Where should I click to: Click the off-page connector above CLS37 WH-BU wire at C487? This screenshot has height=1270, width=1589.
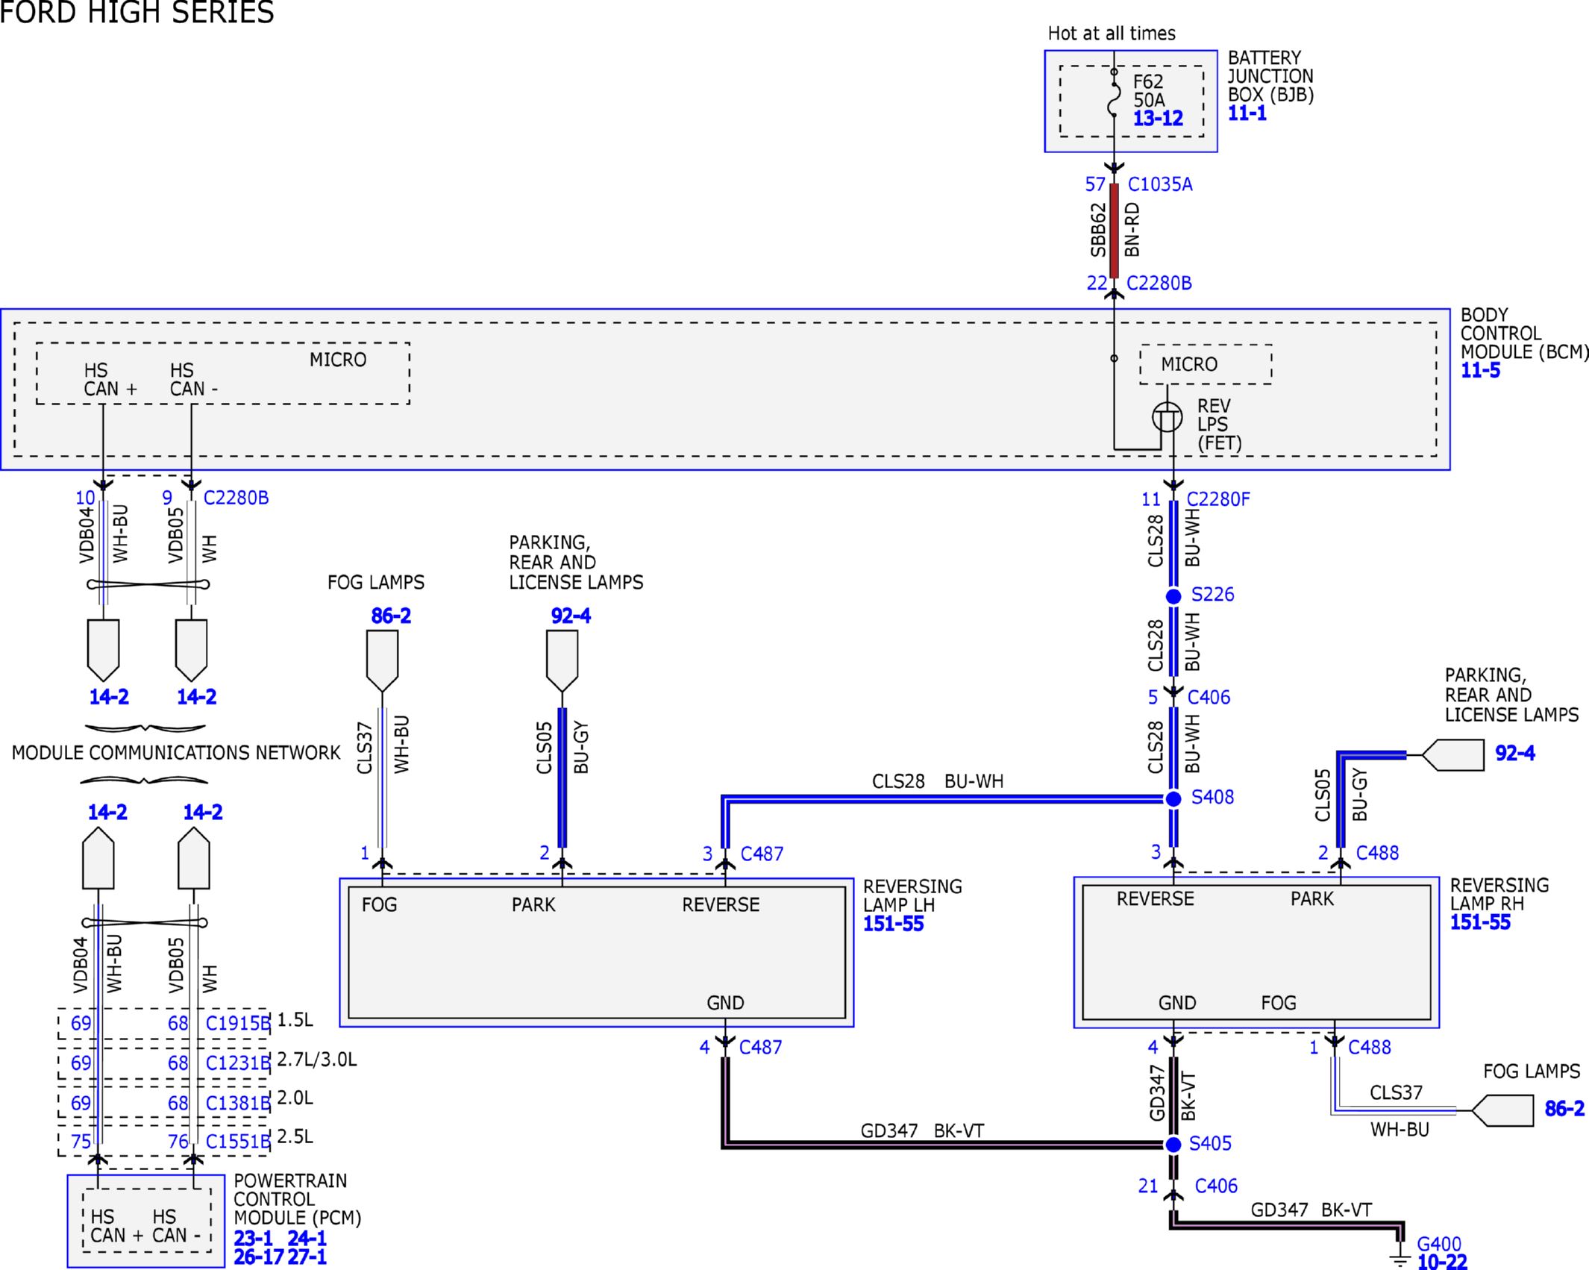(382, 661)
